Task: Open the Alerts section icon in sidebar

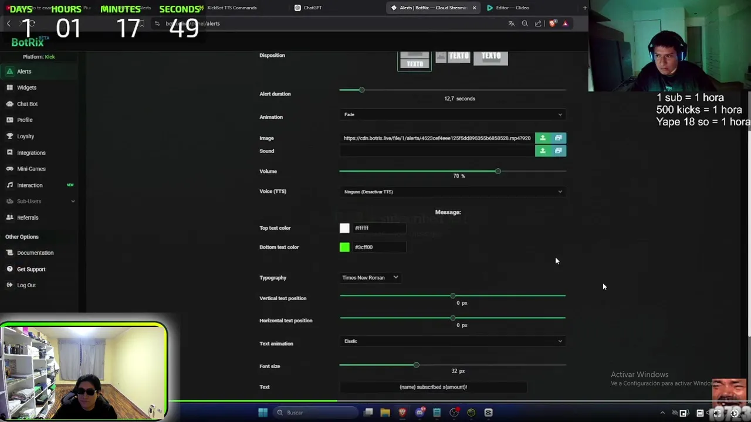Action: (9, 72)
